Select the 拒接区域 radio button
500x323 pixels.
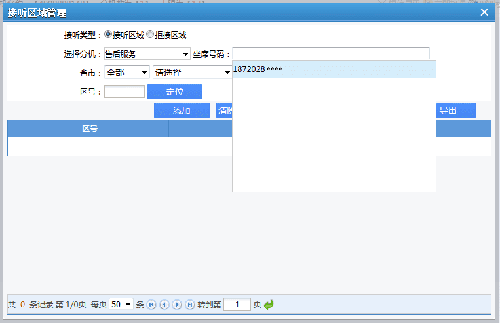point(150,35)
